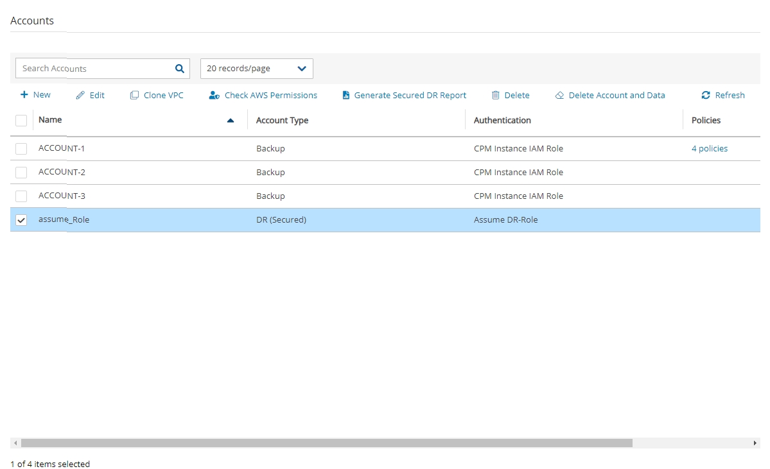Image resolution: width=770 pixels, height=469 pixels.
Task: Click the Name column sort arrow
Action: point(231,121)
